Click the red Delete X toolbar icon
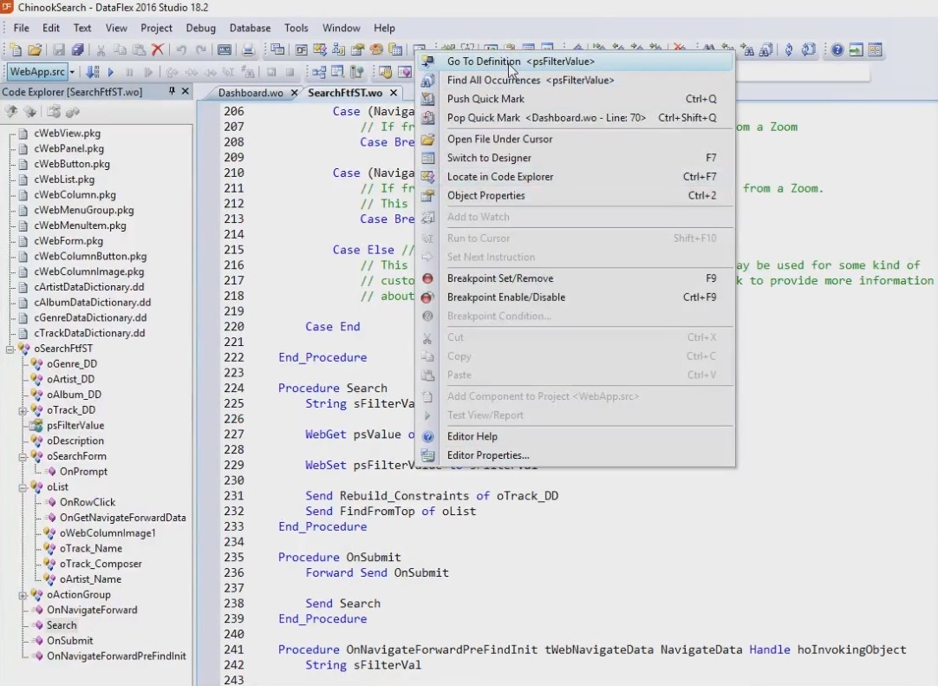 tap(157, 50)
